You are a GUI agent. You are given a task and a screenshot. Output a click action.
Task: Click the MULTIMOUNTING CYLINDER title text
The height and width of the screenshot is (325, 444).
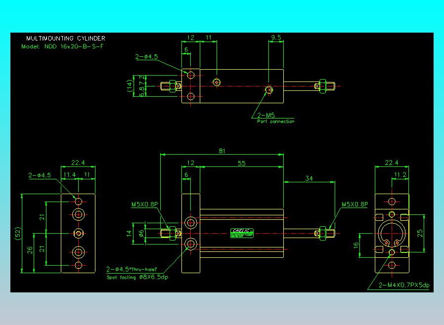66,38
